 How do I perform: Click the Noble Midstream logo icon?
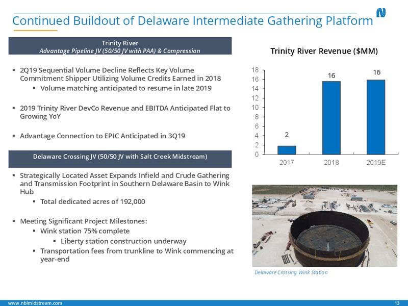point(381,12)
